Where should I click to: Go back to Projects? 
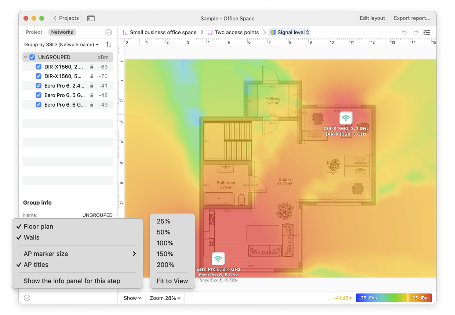(66, 18)
